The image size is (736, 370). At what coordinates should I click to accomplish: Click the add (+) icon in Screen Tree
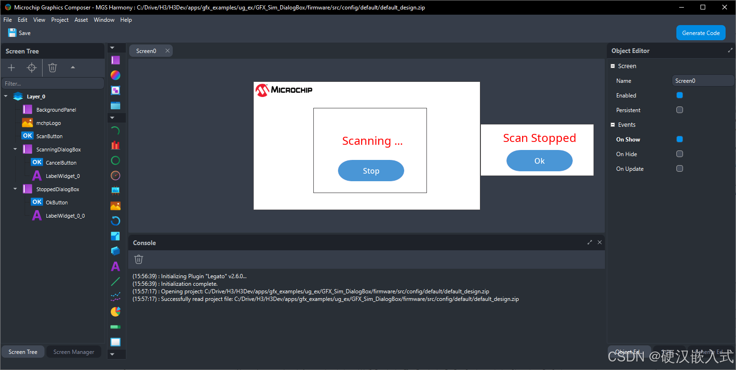click(11, 68)
